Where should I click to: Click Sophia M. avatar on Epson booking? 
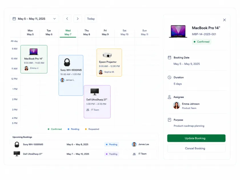[x=101, y=72]
